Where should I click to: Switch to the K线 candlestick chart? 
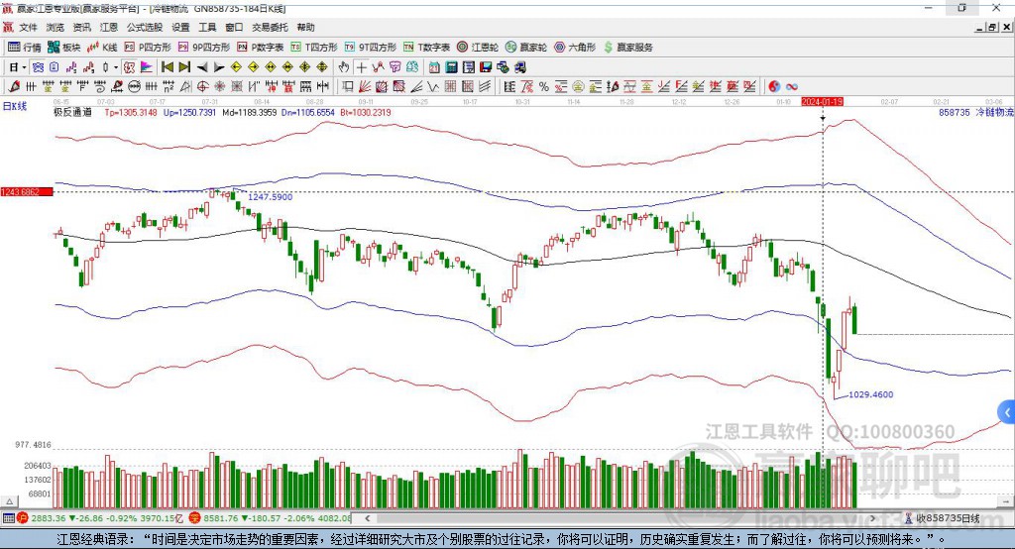click(102, 48)
